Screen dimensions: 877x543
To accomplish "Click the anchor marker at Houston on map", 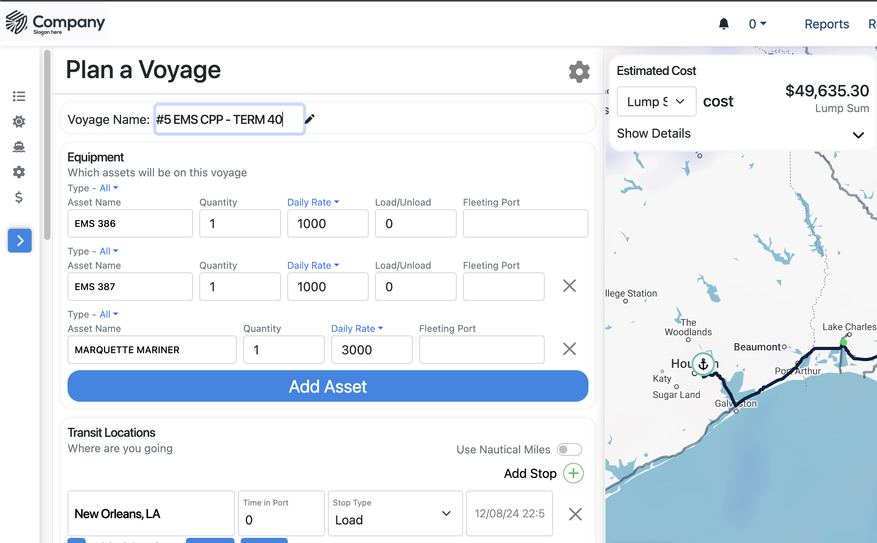I will [x=703, y=364].
